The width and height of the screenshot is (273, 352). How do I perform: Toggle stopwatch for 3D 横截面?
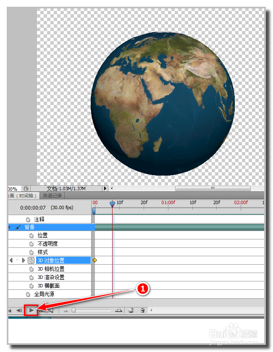coord(31,286)
